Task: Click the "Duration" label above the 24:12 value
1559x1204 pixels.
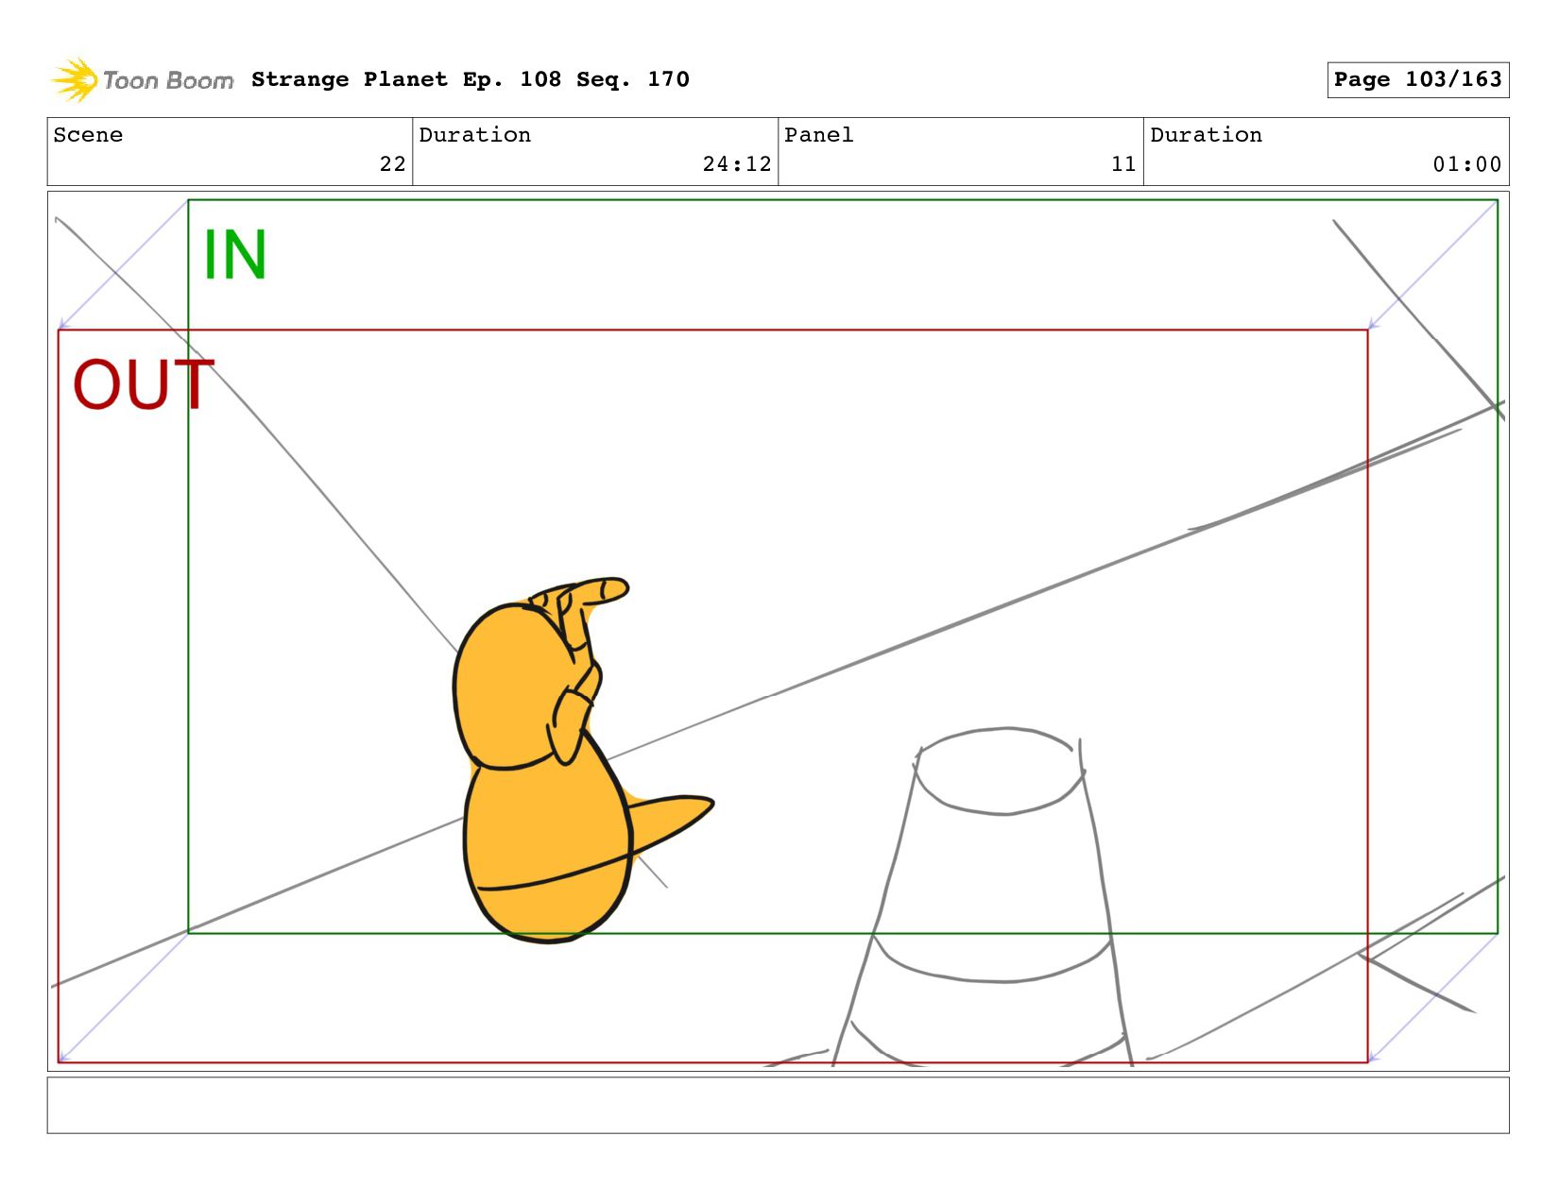Action: [475, 135]
